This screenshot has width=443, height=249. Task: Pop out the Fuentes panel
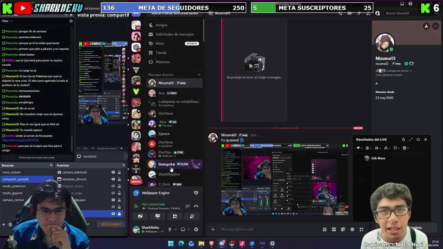pos(124,165)
